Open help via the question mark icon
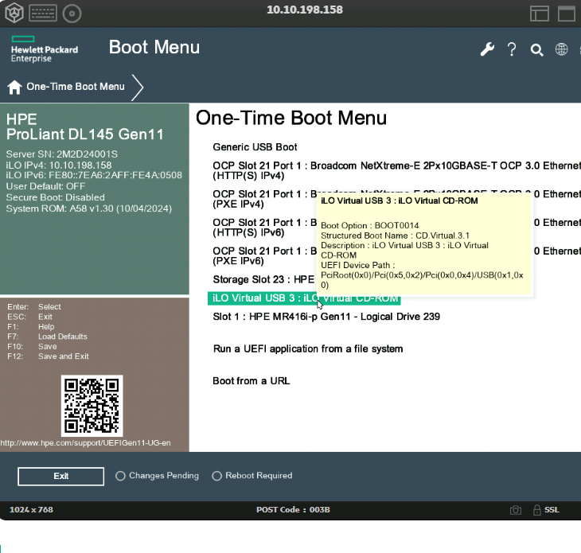Image resolution: width=581 pixels, height=553 pixels. [x=512, y=49]
